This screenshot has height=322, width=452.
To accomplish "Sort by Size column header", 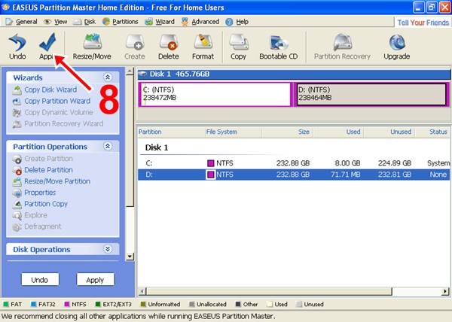I will pos(304,132).
